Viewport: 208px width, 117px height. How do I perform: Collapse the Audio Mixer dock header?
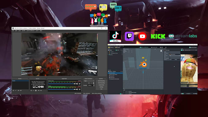[x=64, y=79]
